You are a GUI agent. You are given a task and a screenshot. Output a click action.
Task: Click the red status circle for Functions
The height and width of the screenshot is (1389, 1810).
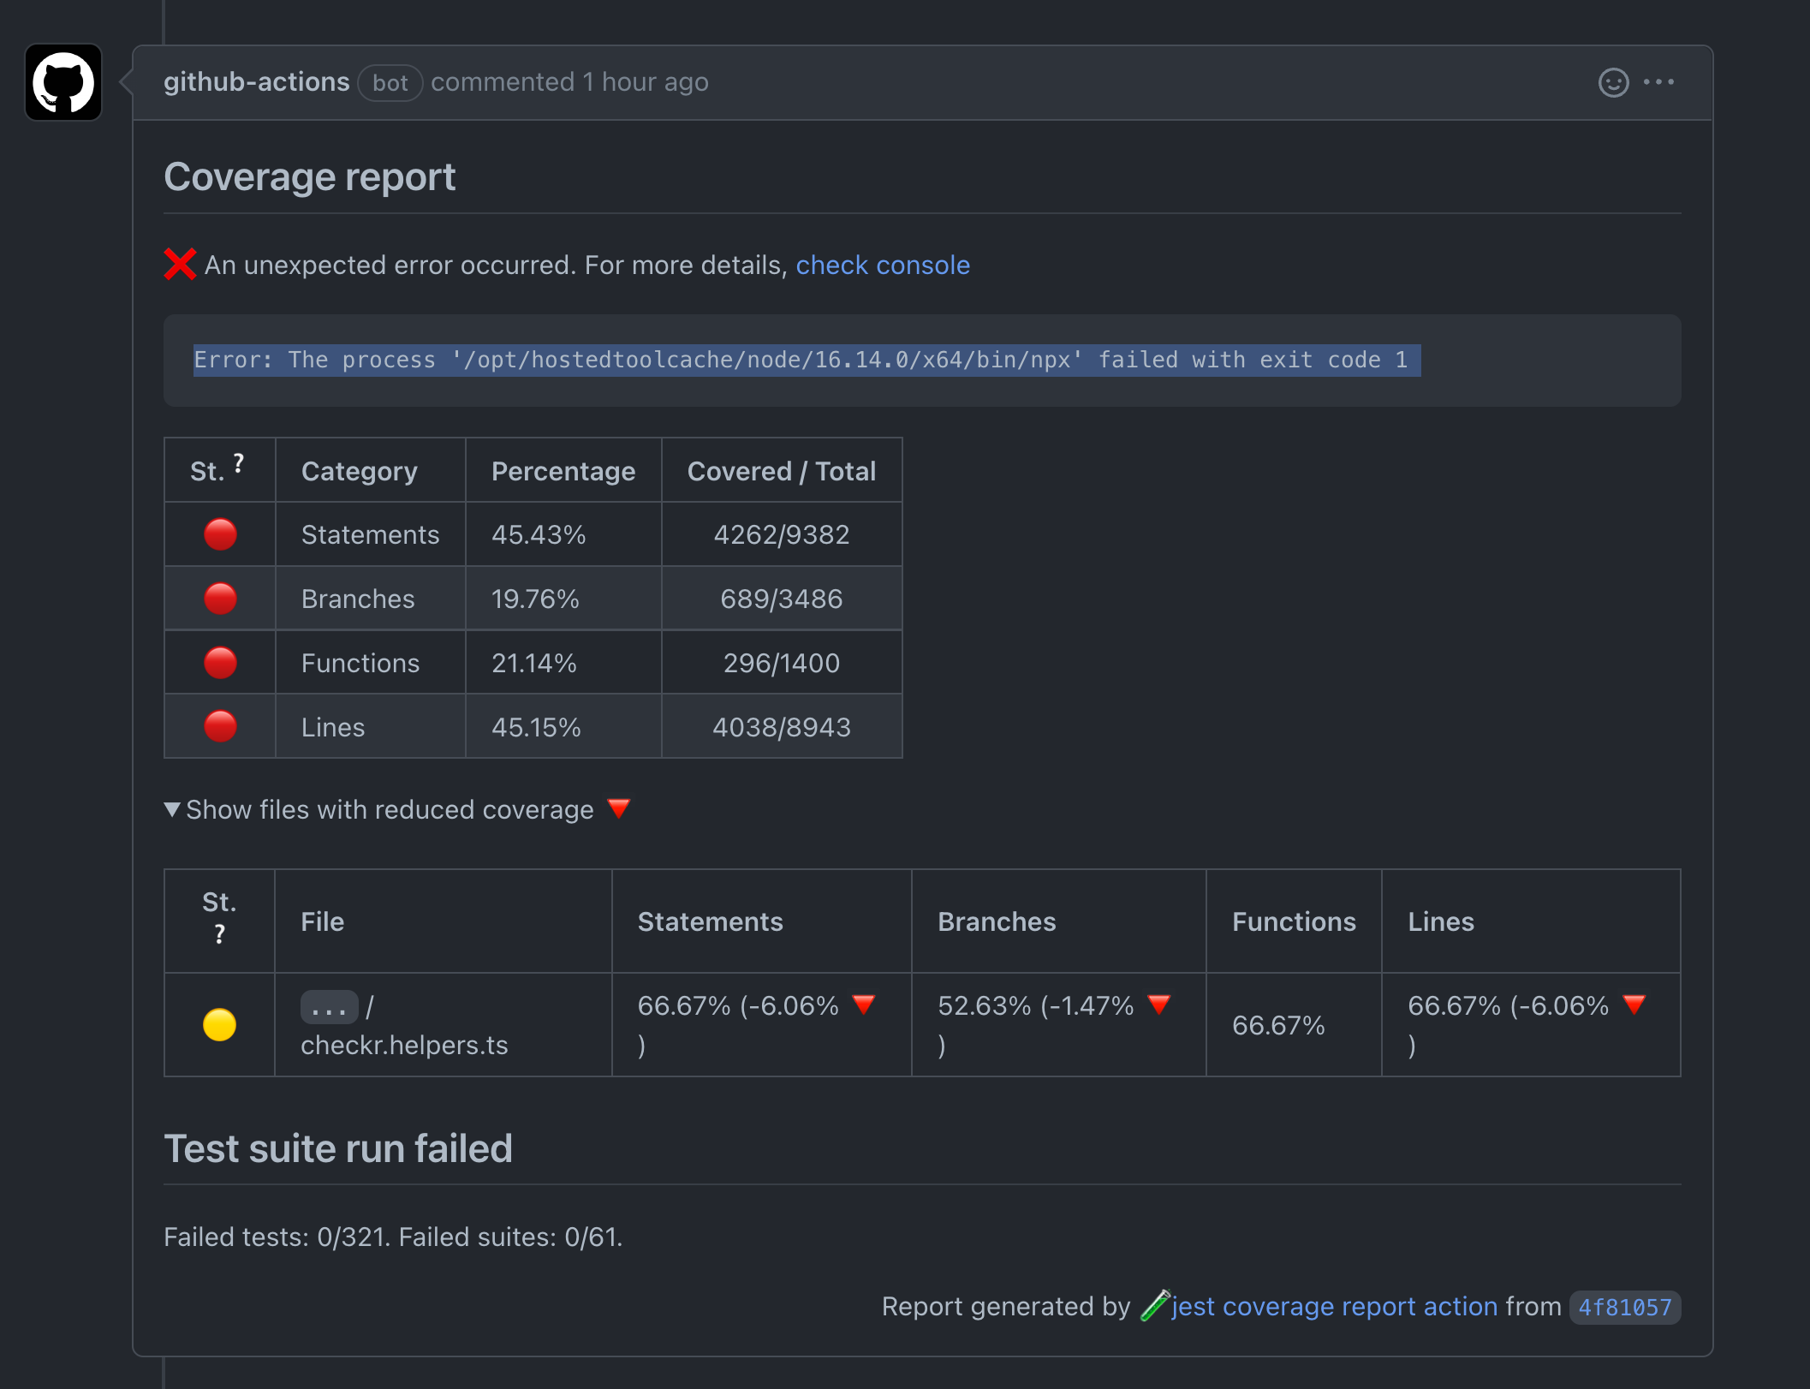pyautogui.click(x=220, y=663)
